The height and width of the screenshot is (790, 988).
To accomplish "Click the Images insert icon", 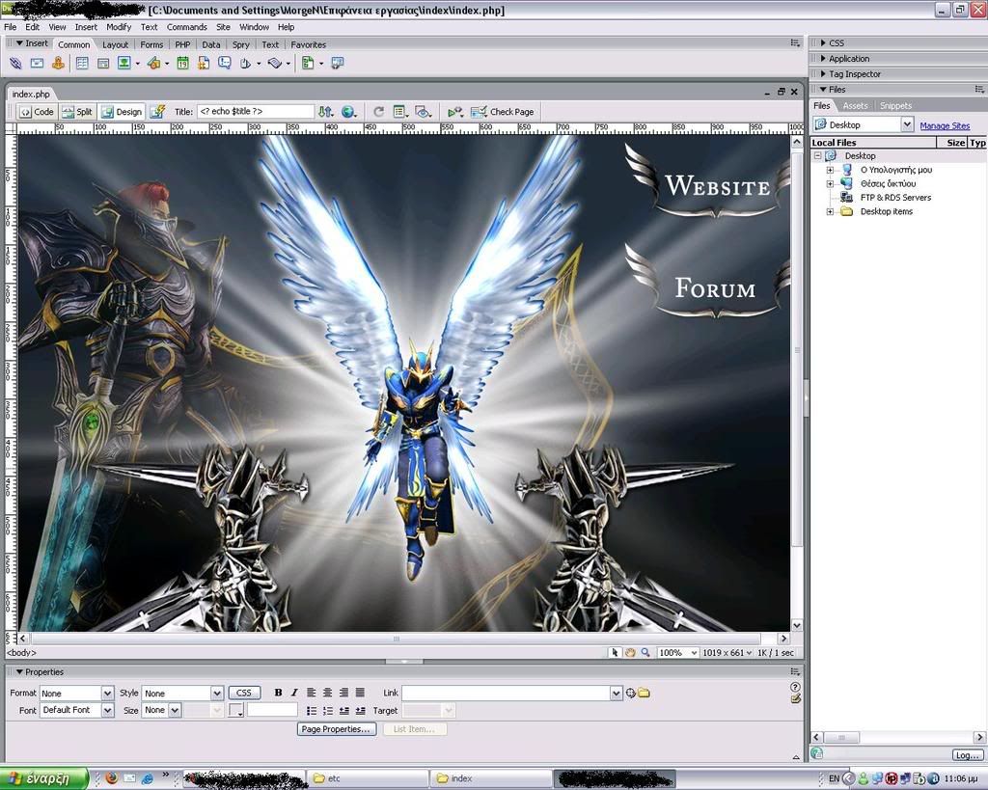I will tap(124, 63).
